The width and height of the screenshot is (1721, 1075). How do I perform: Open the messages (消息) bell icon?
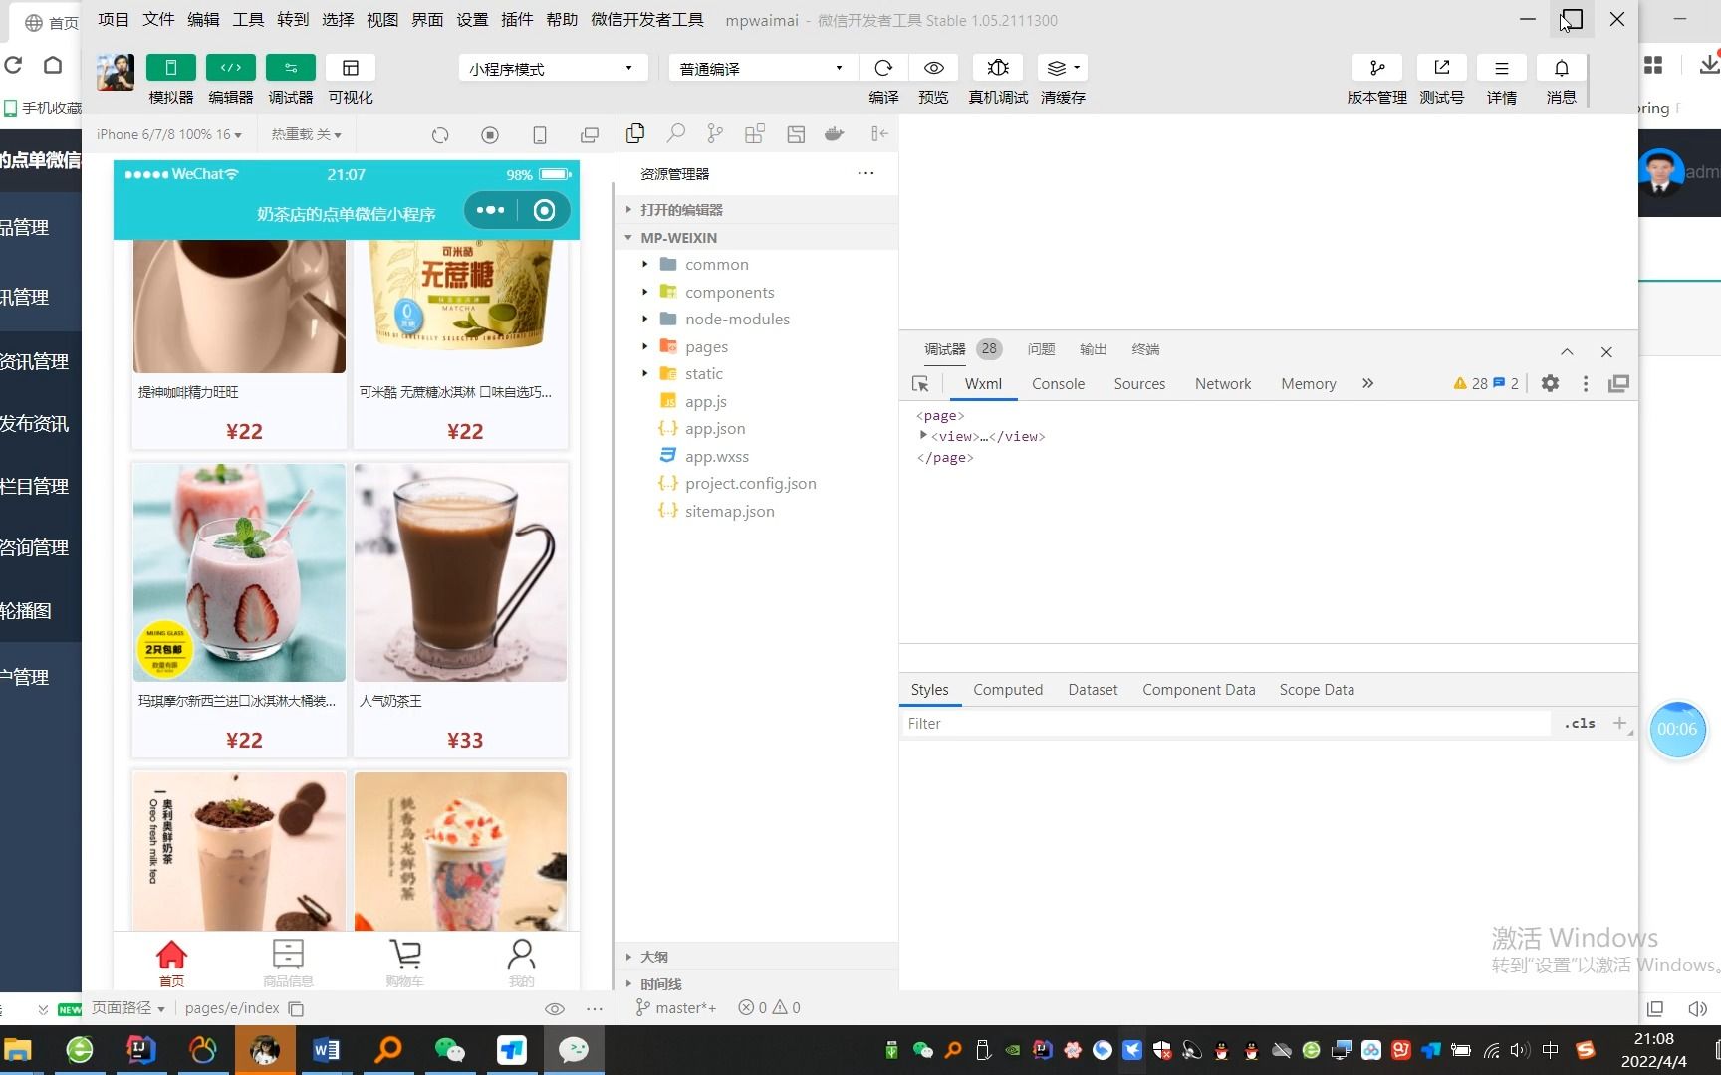point(1561,68)
